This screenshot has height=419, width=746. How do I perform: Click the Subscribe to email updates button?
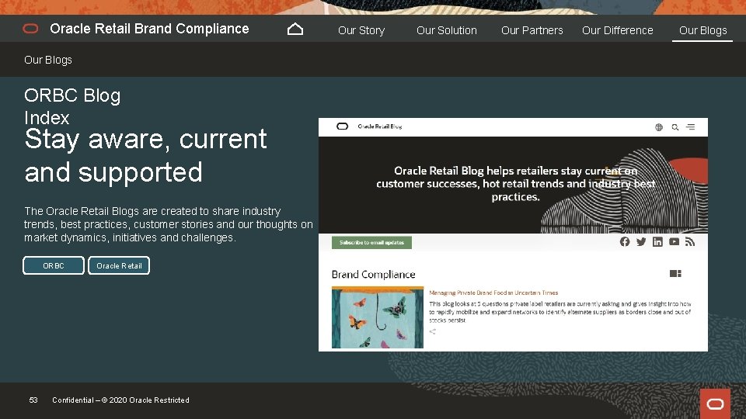tap(371, 243)
